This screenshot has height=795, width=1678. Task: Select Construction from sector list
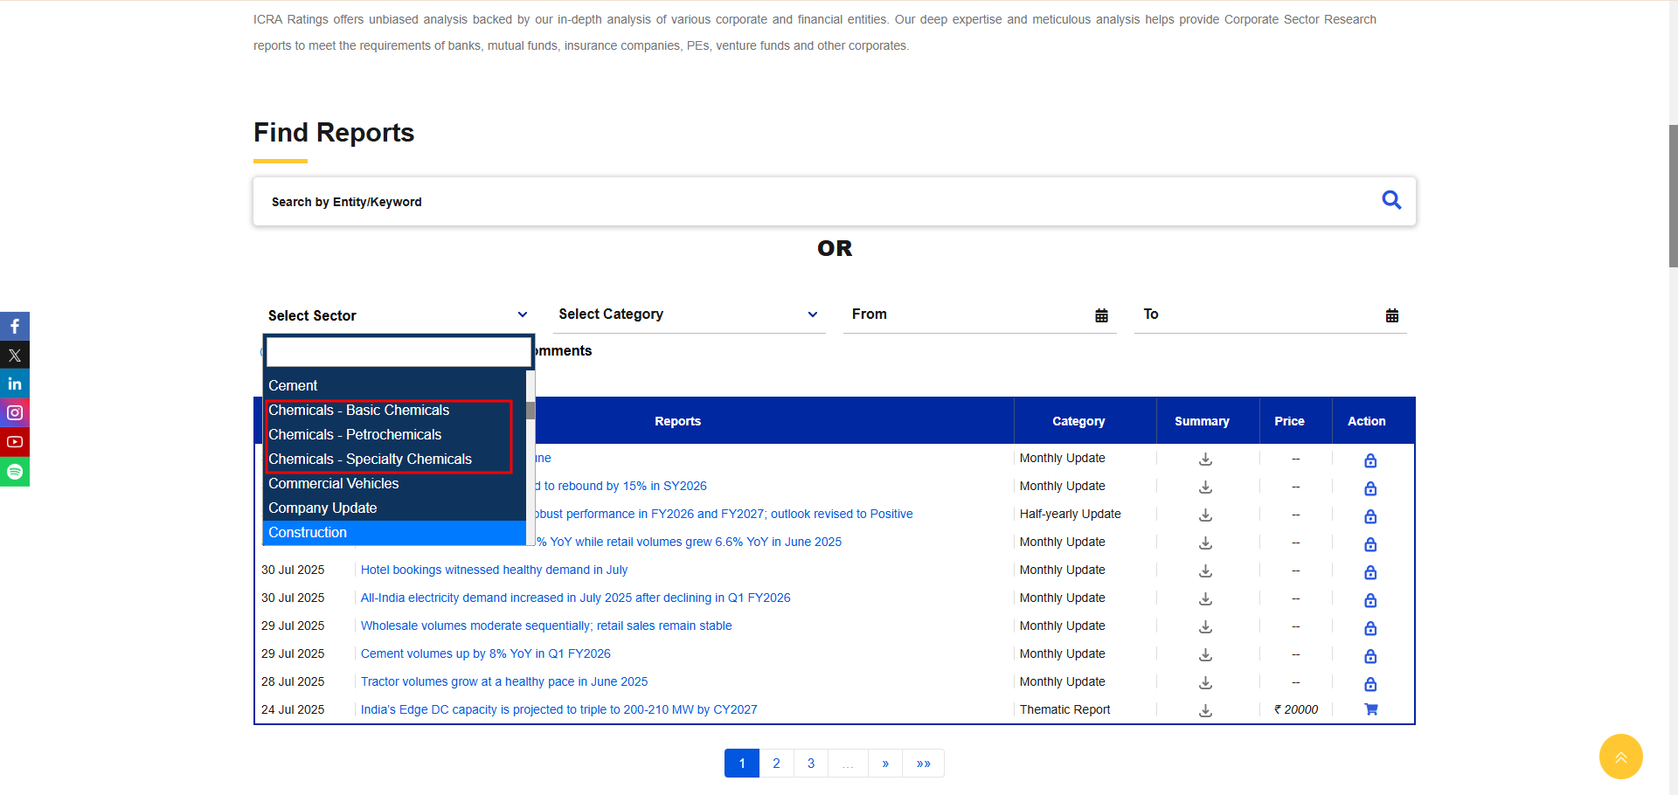[308, 532]
